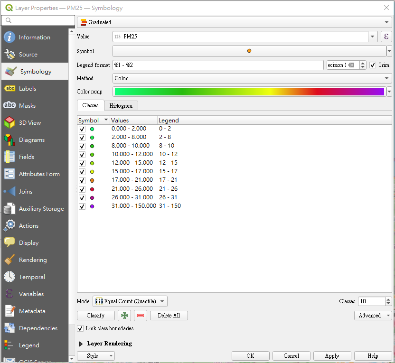Click the Delete All button
Image resolution: width=395 pixels, height=363 pixels.
(x=169, y=316)
